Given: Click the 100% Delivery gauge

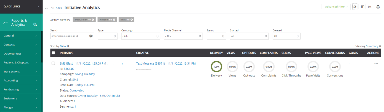Looking at the screenshot, I should pyautogui.click(x=216, y=66).
